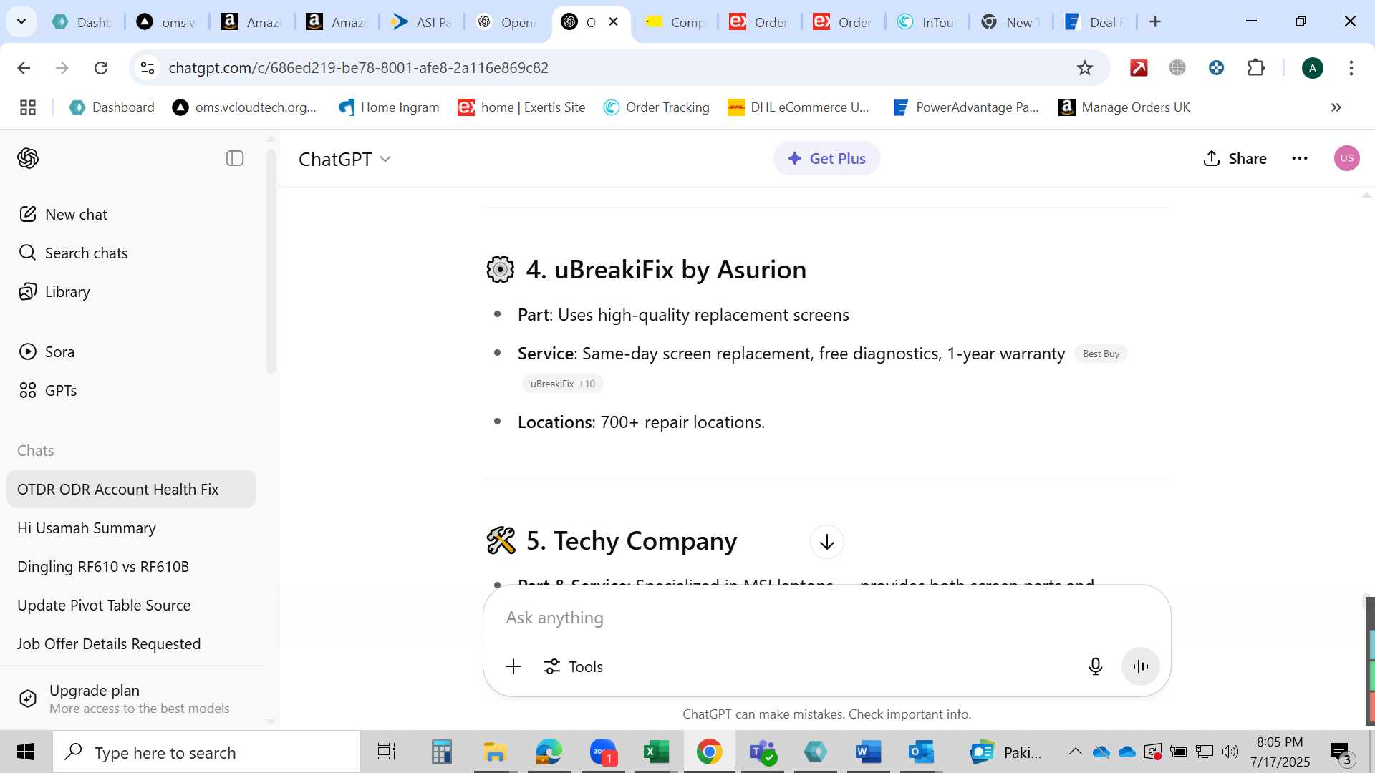Click the Best Buy source chip
The image size is (1375, 773).
(1101, 354)
